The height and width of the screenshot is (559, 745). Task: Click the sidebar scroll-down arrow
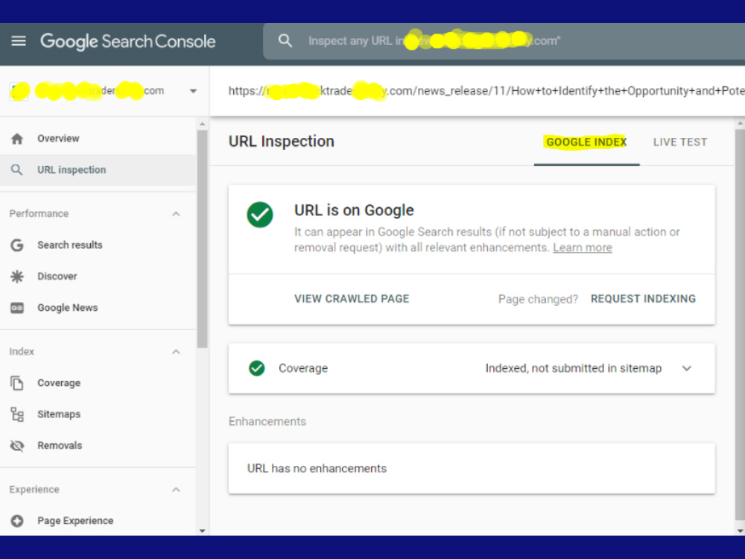click(203, 531)
